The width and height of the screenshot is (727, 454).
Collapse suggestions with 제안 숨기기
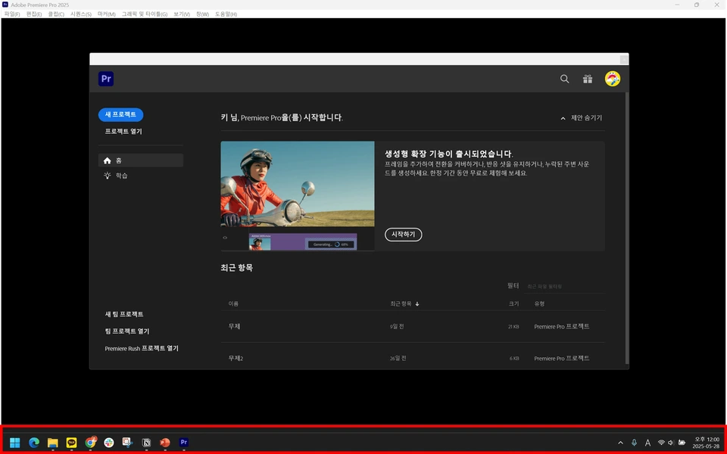click(582, 118)
